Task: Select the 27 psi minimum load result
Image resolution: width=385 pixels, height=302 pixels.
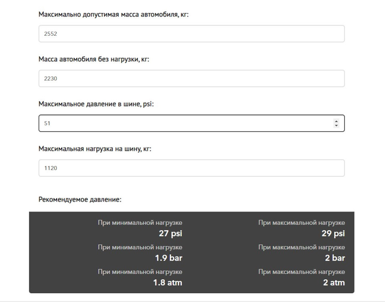Action: pyautogui.click(x=170, y=234)
